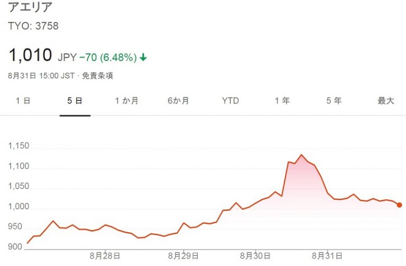Show the 6か月 chart range
This screenshot has width=406, height=266.
[178, 101]
